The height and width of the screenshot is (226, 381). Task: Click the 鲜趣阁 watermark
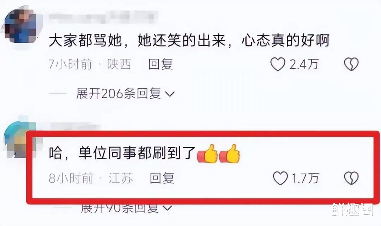point(352,210)
